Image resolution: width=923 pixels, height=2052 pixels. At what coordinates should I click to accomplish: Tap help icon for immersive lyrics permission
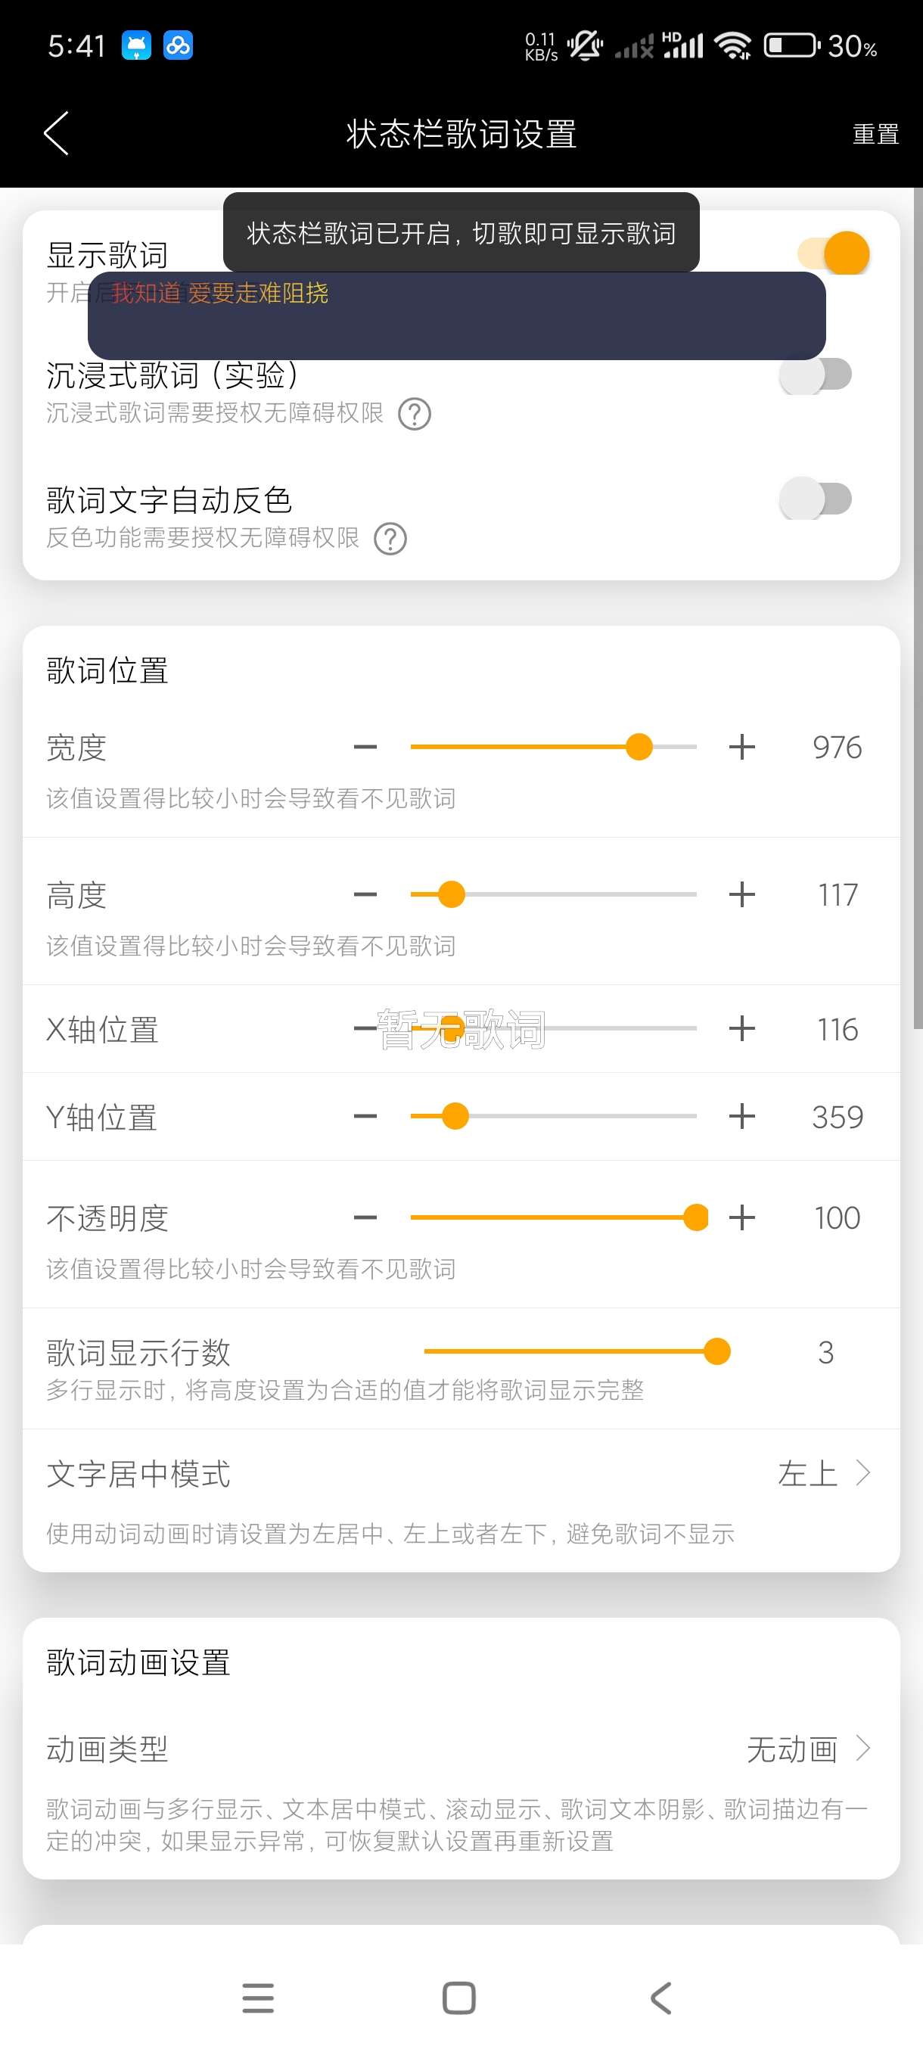point(414,414)
